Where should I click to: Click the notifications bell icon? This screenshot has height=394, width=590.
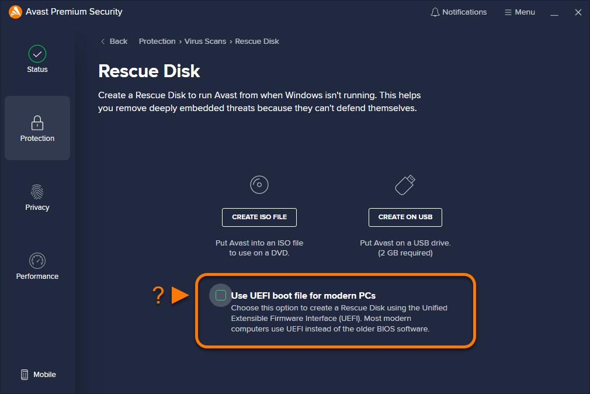(x=435, y=12)
